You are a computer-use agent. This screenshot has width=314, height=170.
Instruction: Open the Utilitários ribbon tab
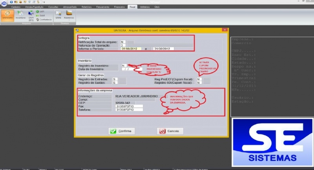tap(145, 7)
